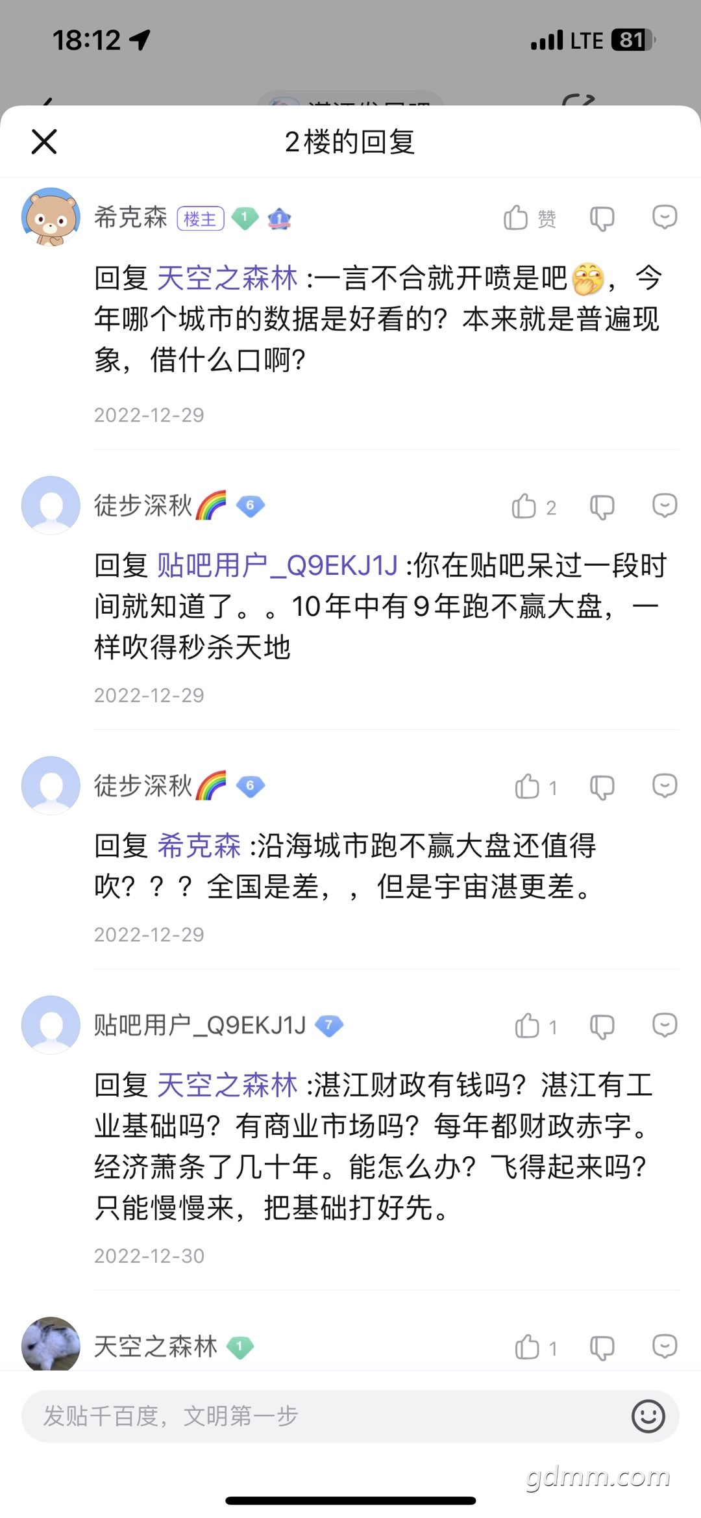
Task: Open mentioned user 贴吧用户_Q9EKJ1J link
Action: [277, 566]
